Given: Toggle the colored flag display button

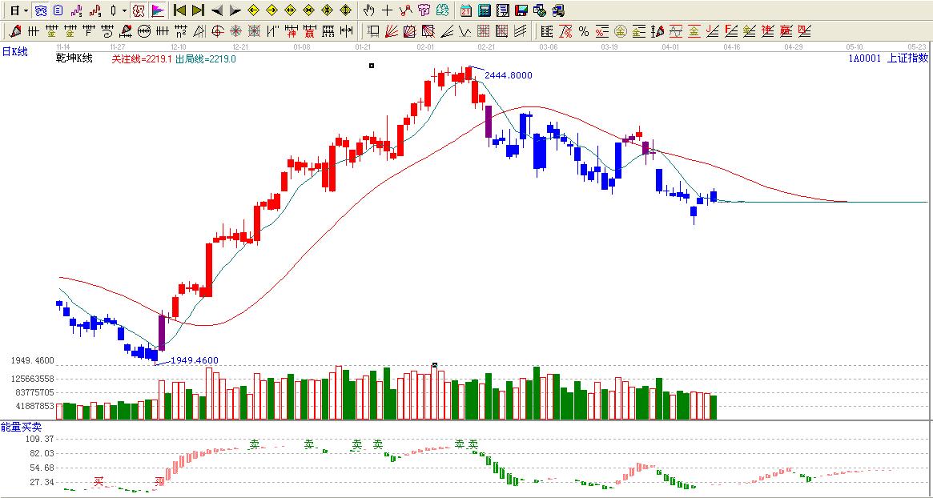Looking at the screenshot, I should [x=158, y=10].
